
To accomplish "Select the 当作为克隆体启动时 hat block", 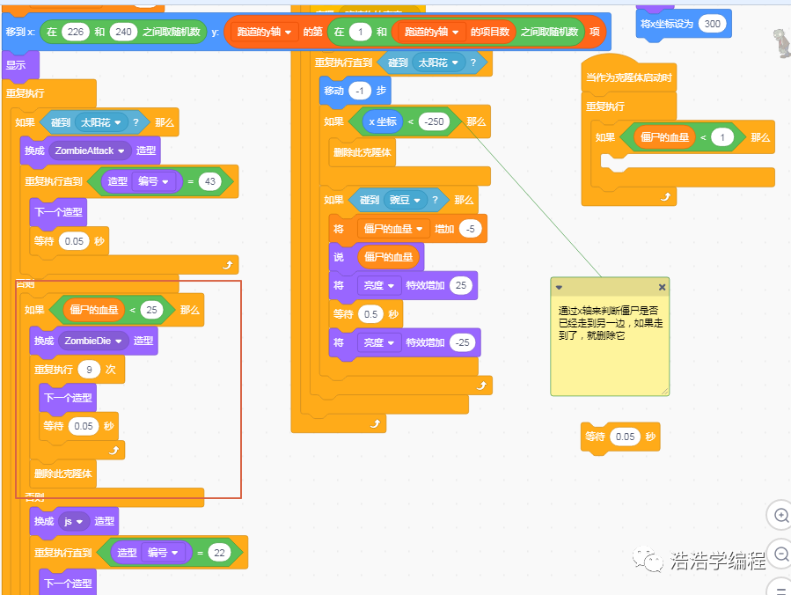I will click(x=628, y=77).
